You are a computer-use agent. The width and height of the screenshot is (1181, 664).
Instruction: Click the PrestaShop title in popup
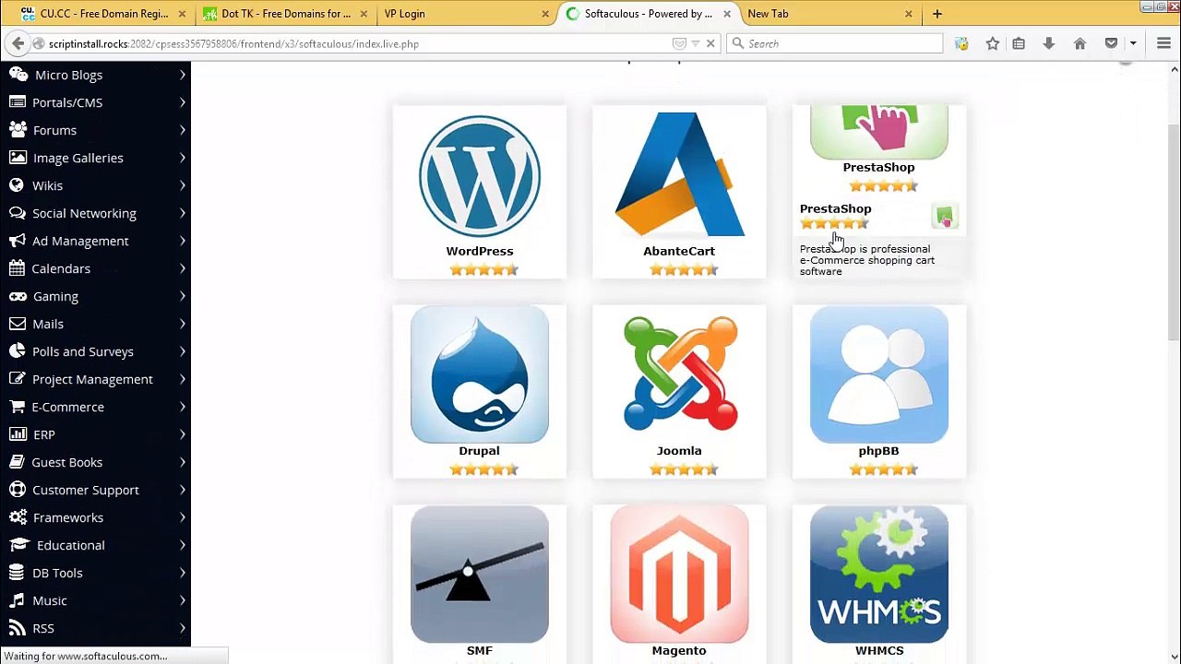835,208
